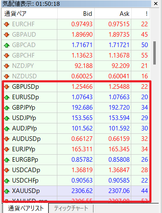The height and width of the screenshot is (213, 162).
Task: Click the vertical scrollbar thumb
Action: [155, 53]
